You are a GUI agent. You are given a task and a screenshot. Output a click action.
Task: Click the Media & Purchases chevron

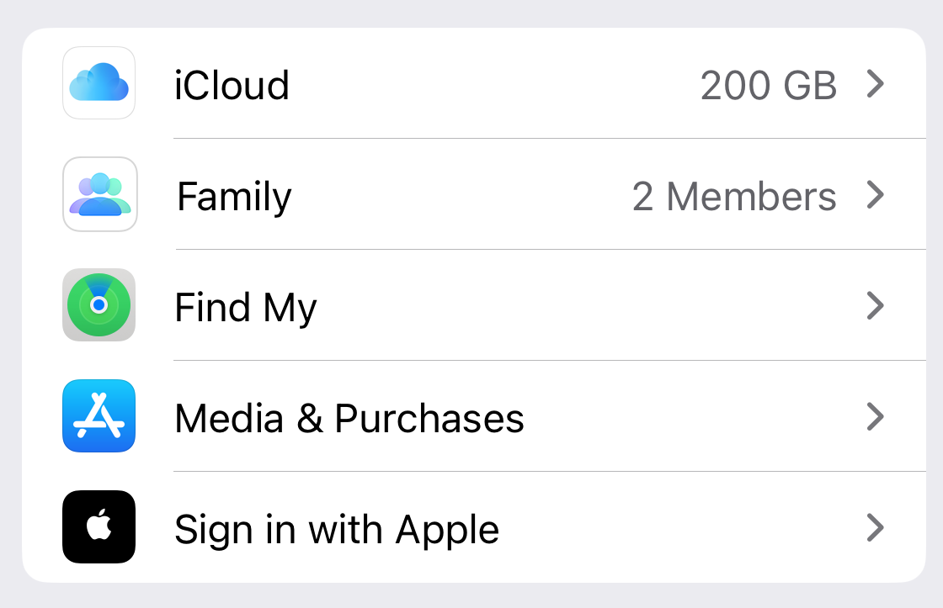coord(876,417)
